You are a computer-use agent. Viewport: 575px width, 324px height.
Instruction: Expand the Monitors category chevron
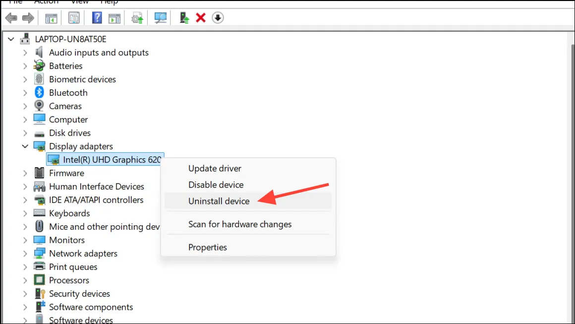[x=25, y=240]
